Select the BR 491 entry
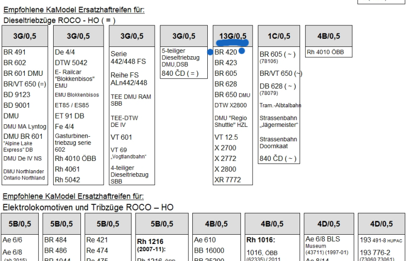Viewport: 412px width, 261px height. (x=14, y=52)
